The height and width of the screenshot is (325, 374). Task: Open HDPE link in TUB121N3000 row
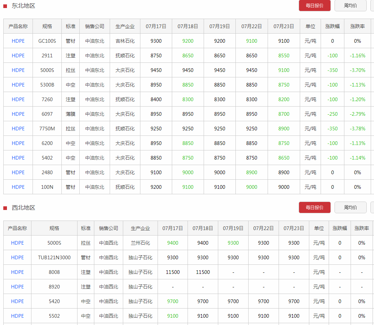click(18, 257)
